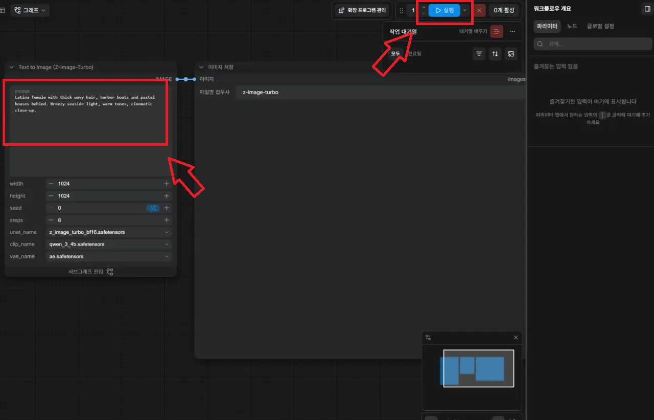Screen dimensions: 654x420
Task: Open the queue panel more options ellipsis
Action: (x=512, y=32)
